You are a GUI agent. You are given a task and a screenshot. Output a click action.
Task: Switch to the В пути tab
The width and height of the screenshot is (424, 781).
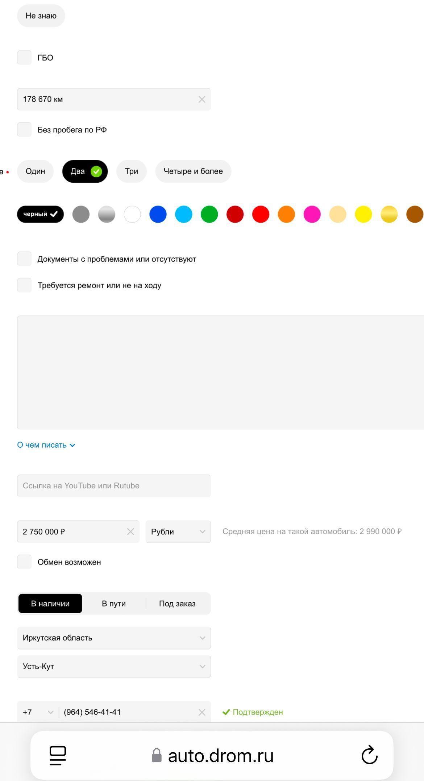coord(114,603)
